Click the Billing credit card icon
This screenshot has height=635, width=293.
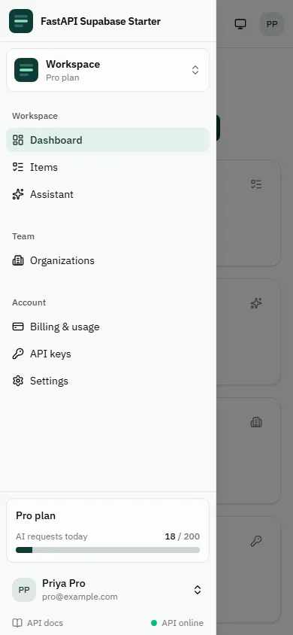point(18,327)
